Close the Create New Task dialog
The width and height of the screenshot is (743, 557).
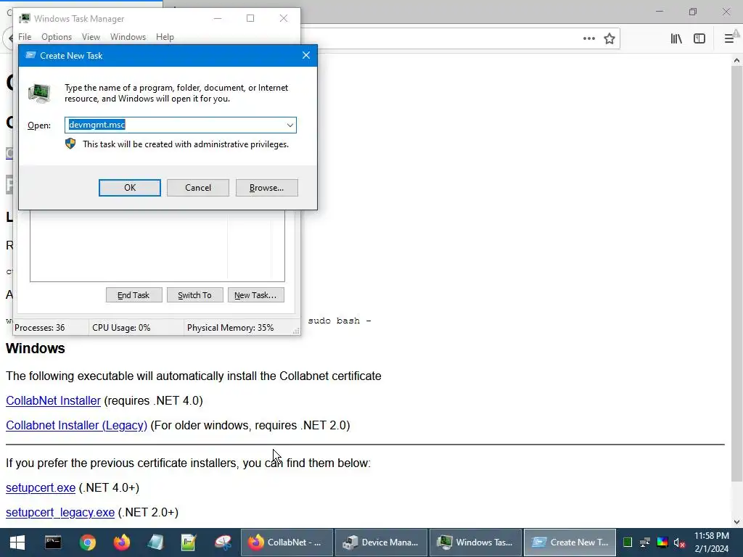[x=306, y=55]
